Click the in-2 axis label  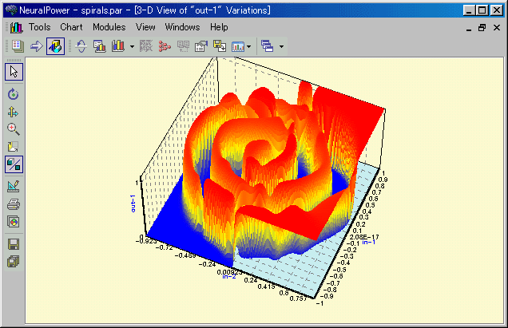(229, 276)
